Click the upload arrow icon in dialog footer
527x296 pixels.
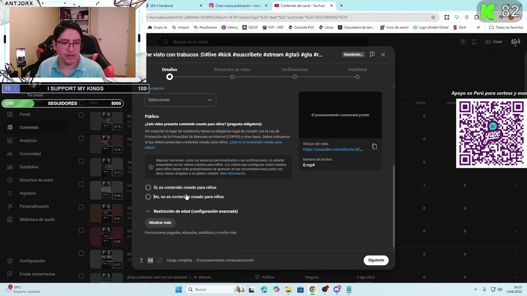point(141,260)
